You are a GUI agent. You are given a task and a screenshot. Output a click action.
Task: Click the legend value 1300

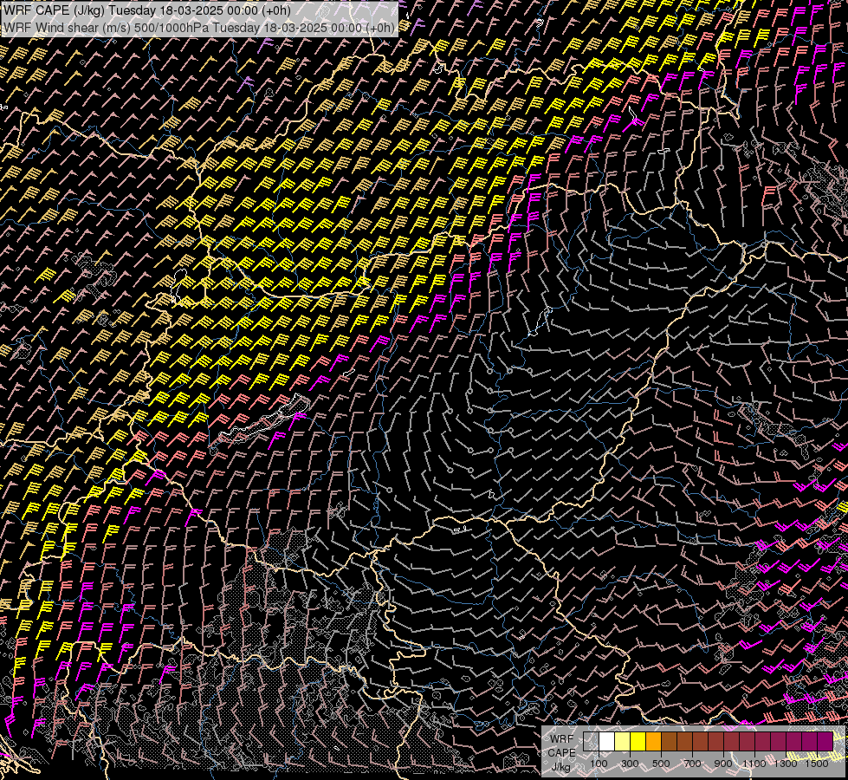786,764
